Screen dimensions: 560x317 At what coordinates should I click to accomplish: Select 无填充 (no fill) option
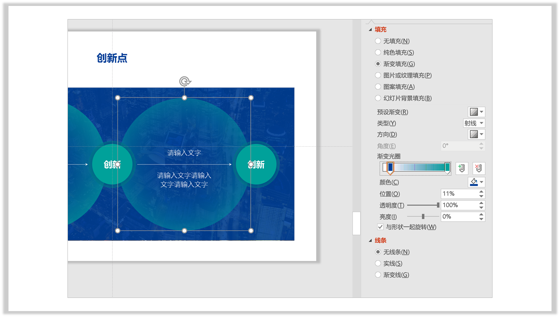tap(378, 41)
